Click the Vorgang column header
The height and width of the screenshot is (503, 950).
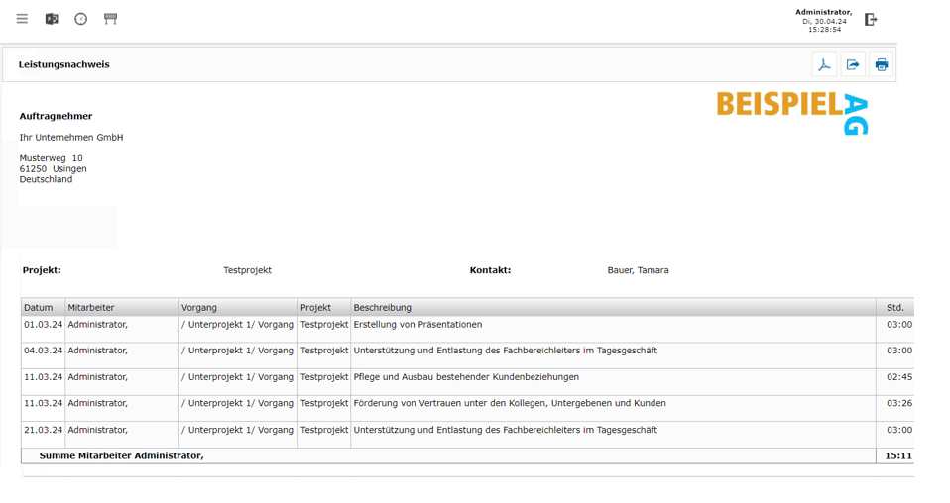tap(199, 308)
